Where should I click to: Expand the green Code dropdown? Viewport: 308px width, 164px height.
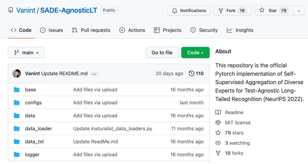[x=195, y=53]
